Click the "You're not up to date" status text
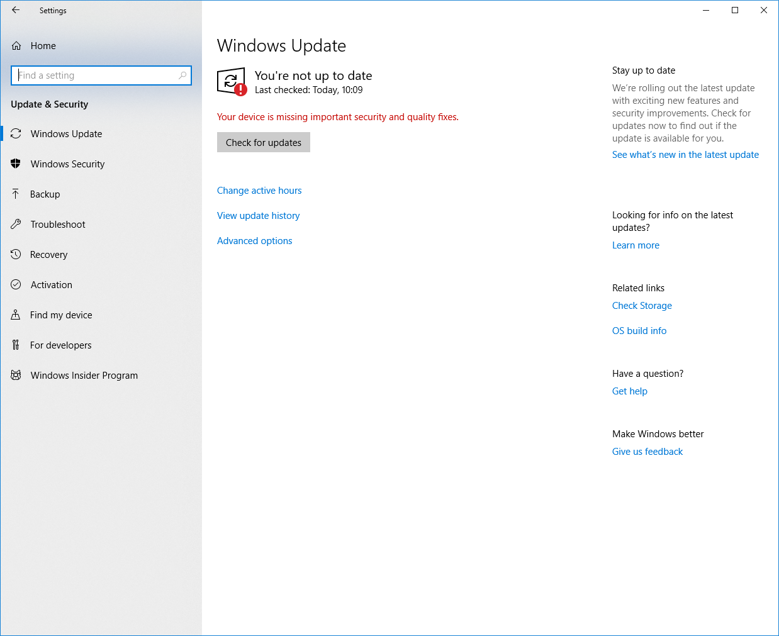 313,75
